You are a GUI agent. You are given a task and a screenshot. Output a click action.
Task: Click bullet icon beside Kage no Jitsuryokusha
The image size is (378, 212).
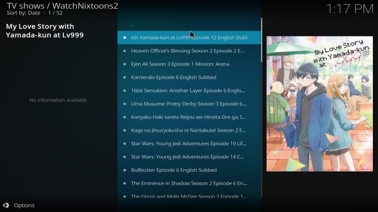[x=124, y=130]
